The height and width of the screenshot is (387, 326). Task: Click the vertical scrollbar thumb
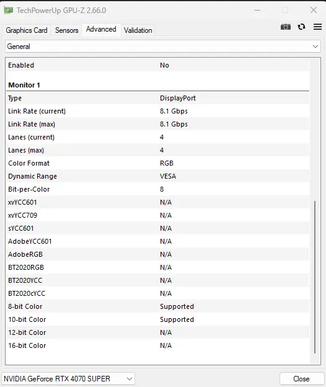[315, 277]
